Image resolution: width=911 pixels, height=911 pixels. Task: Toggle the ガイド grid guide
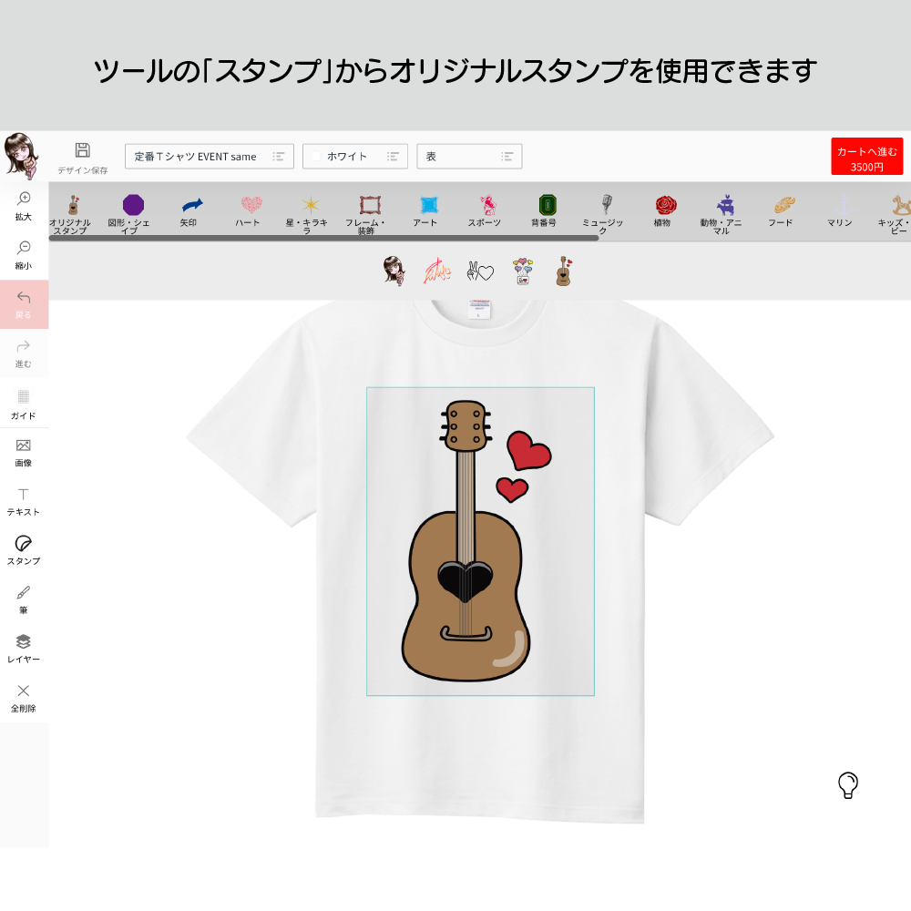coord(24,403)
